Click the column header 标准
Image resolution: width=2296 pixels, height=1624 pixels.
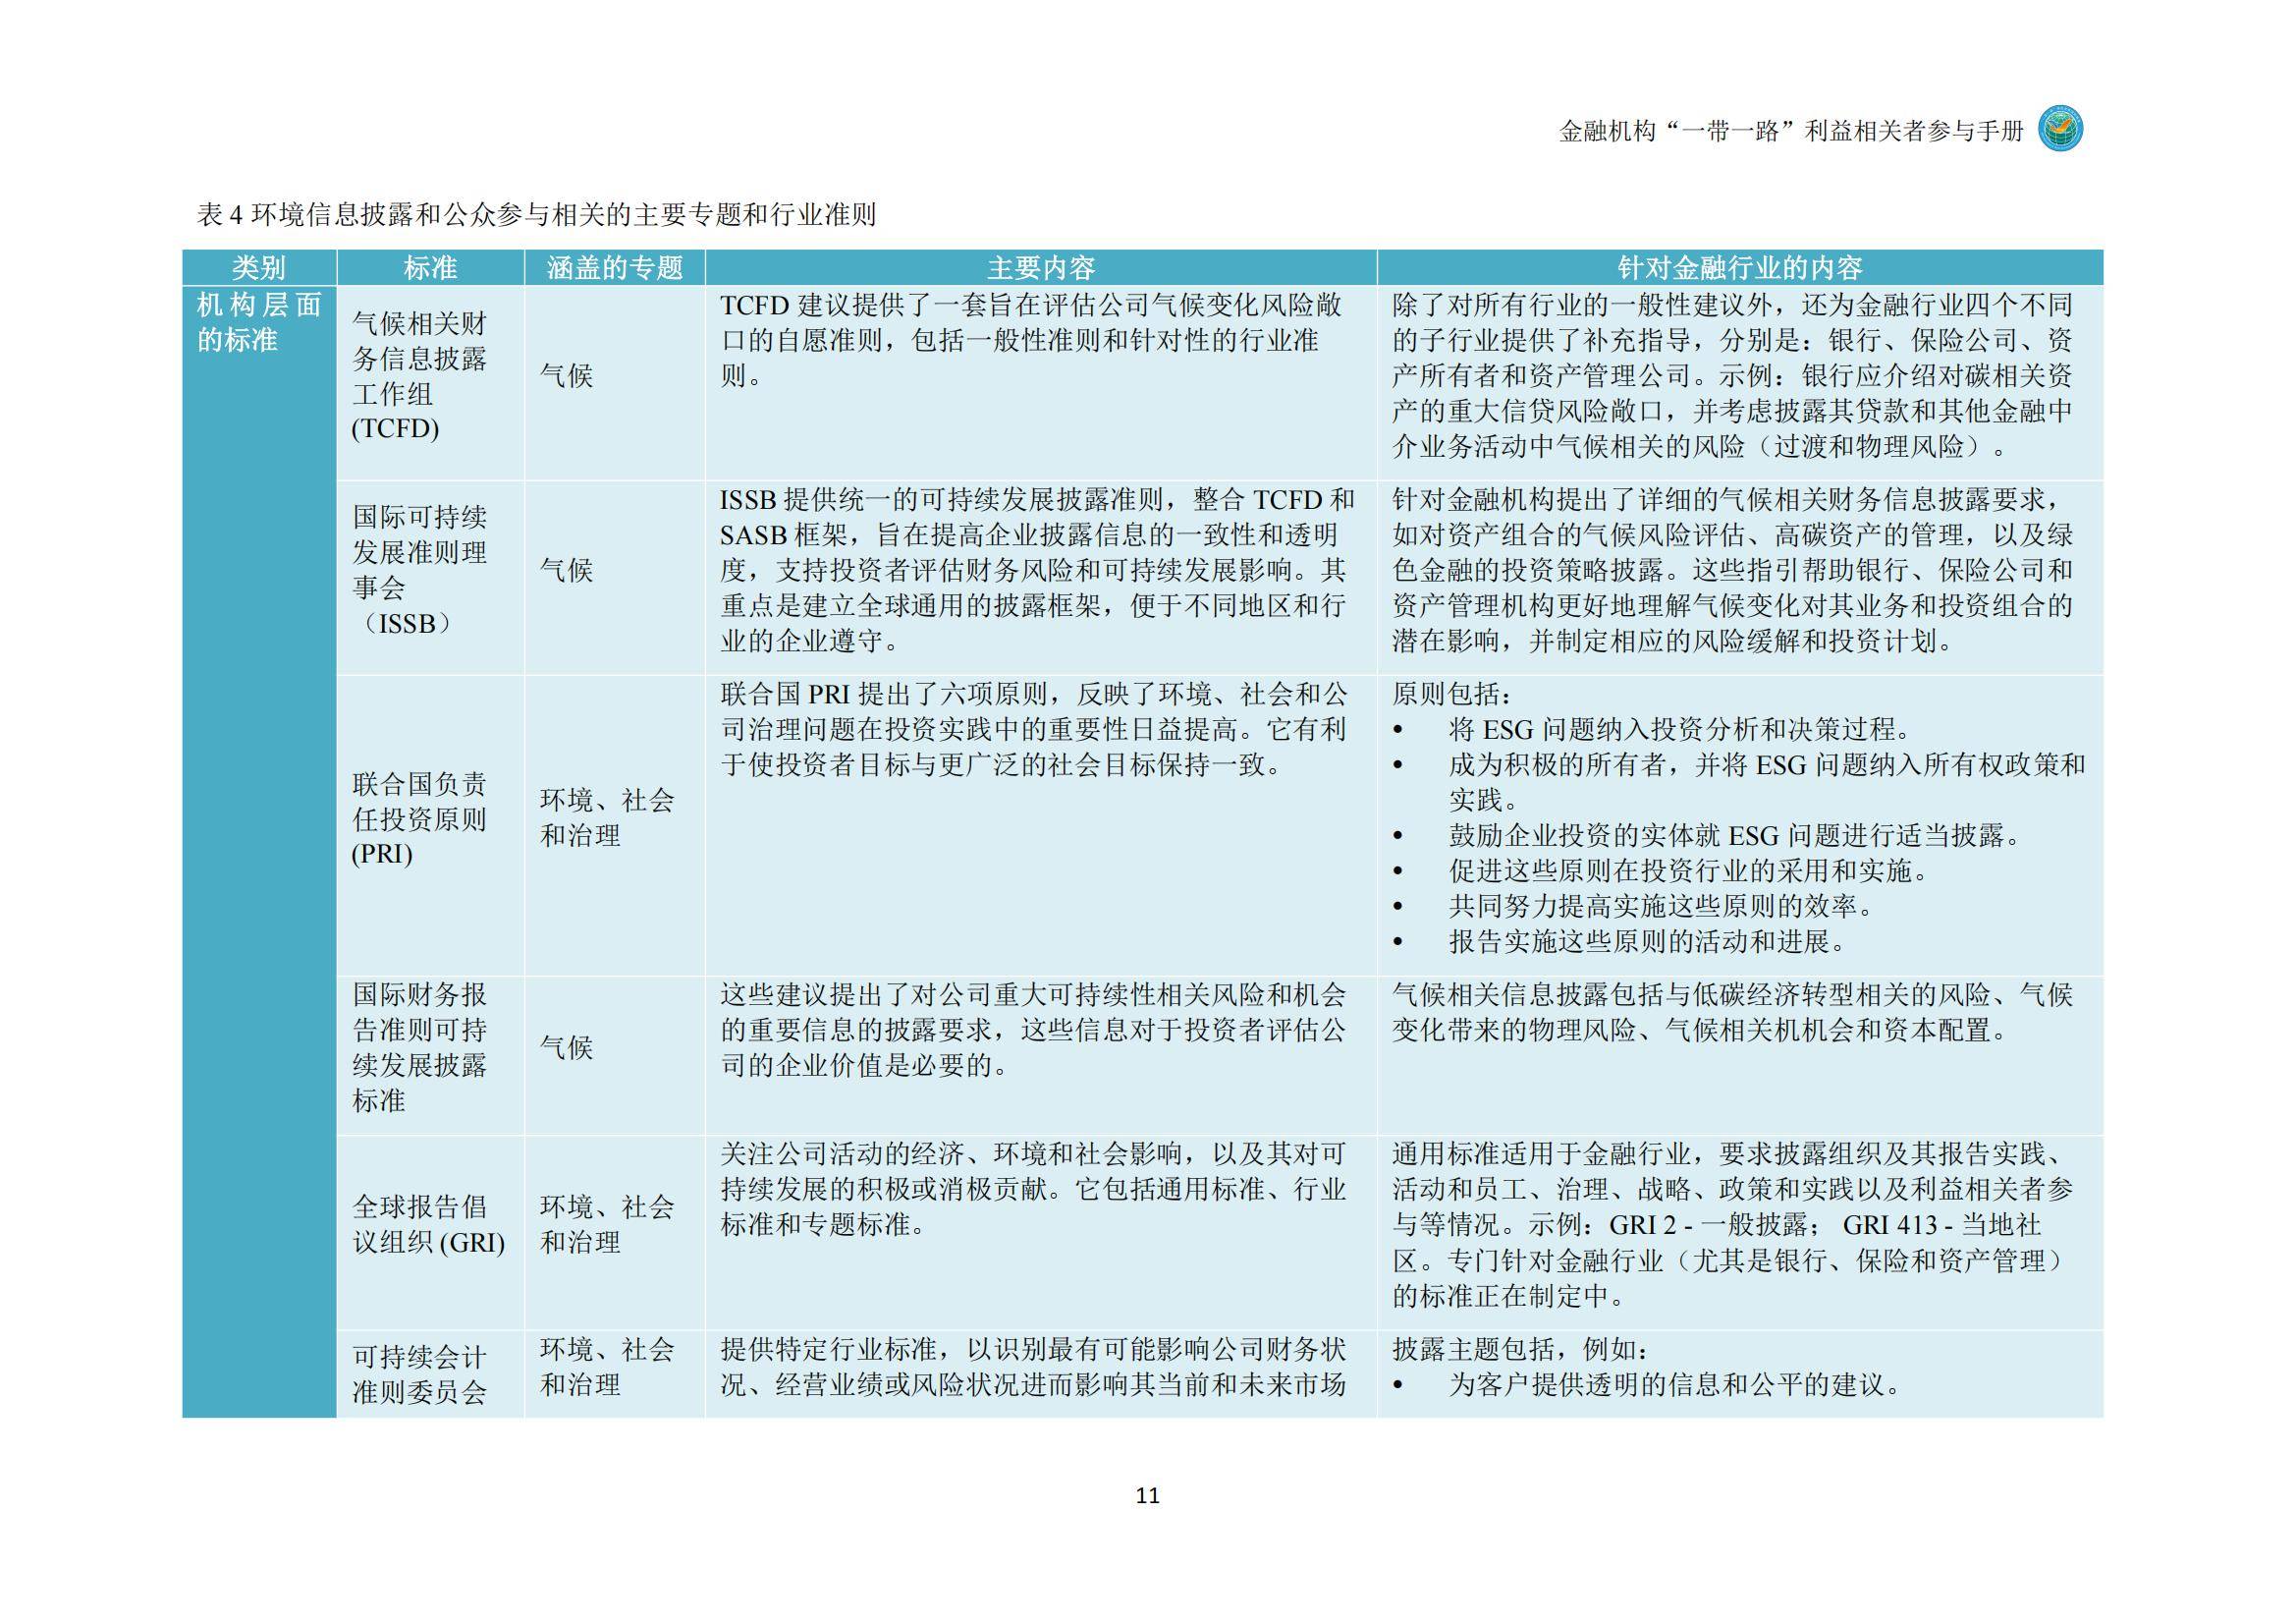coord(430,268)
